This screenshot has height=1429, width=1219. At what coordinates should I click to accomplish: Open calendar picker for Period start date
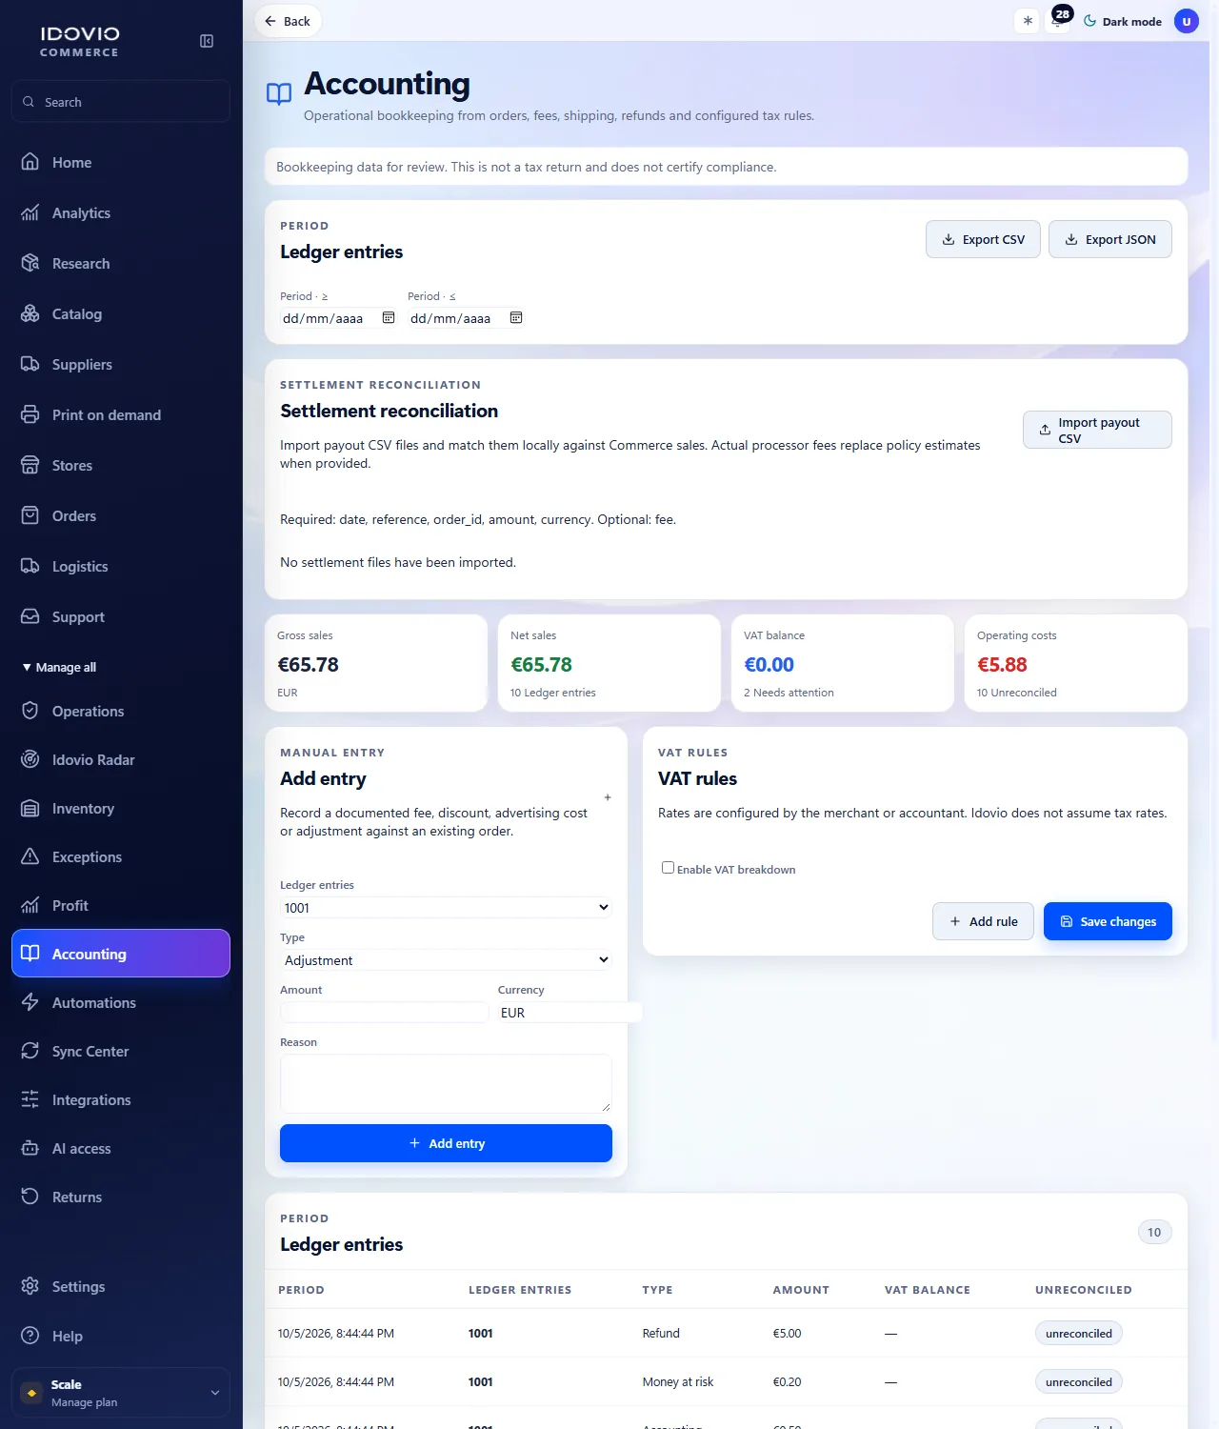click(x=389, y=318)
